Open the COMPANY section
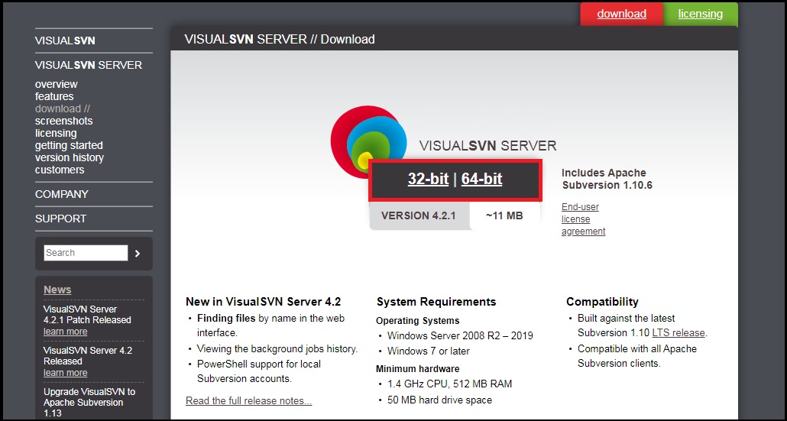The height and width of the screenshot is (421, 787). click(x=61, y=194)
